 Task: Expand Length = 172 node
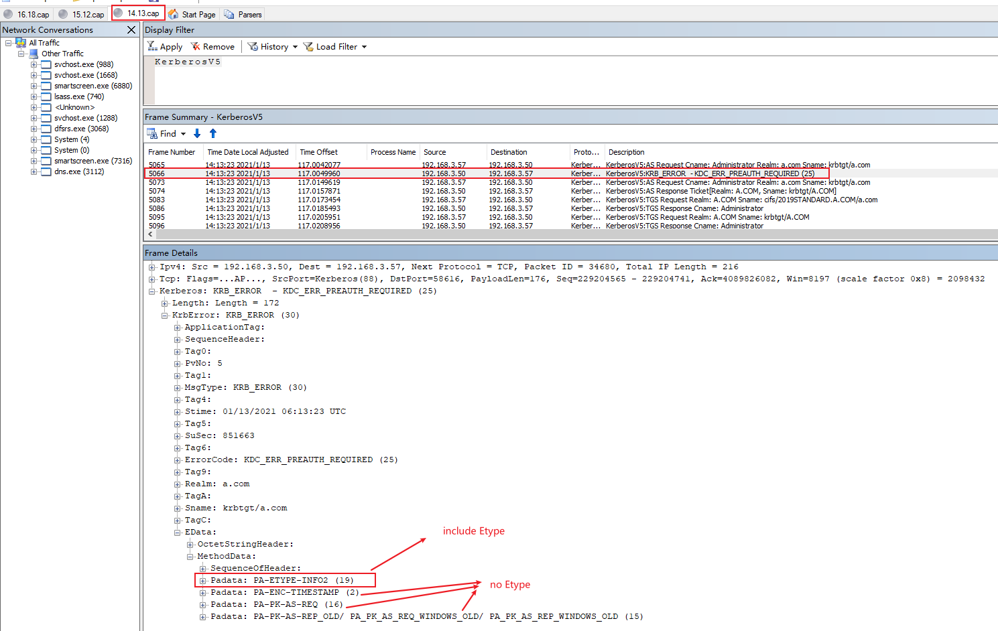pyautogui.click(x=165, y=303)
